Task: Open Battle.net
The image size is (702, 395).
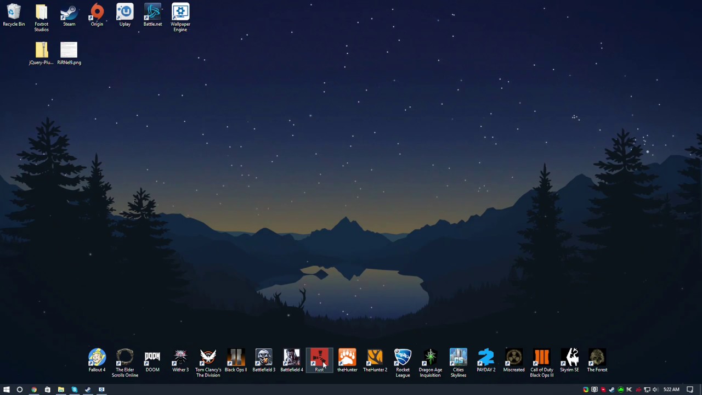Action: point(152,12)
